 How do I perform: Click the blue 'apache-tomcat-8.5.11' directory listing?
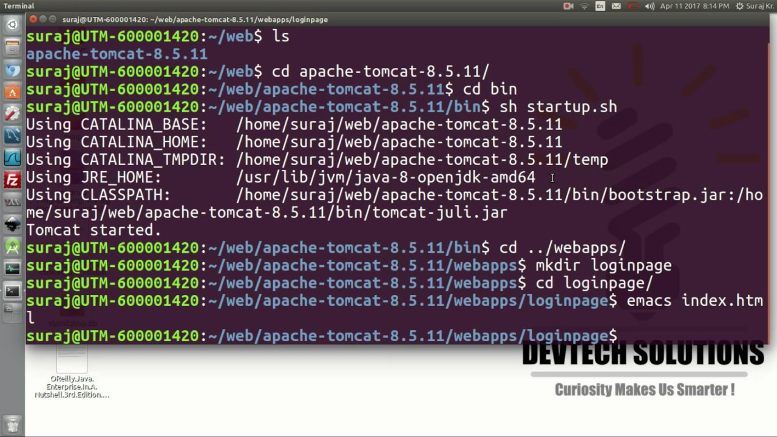point(117,54)
